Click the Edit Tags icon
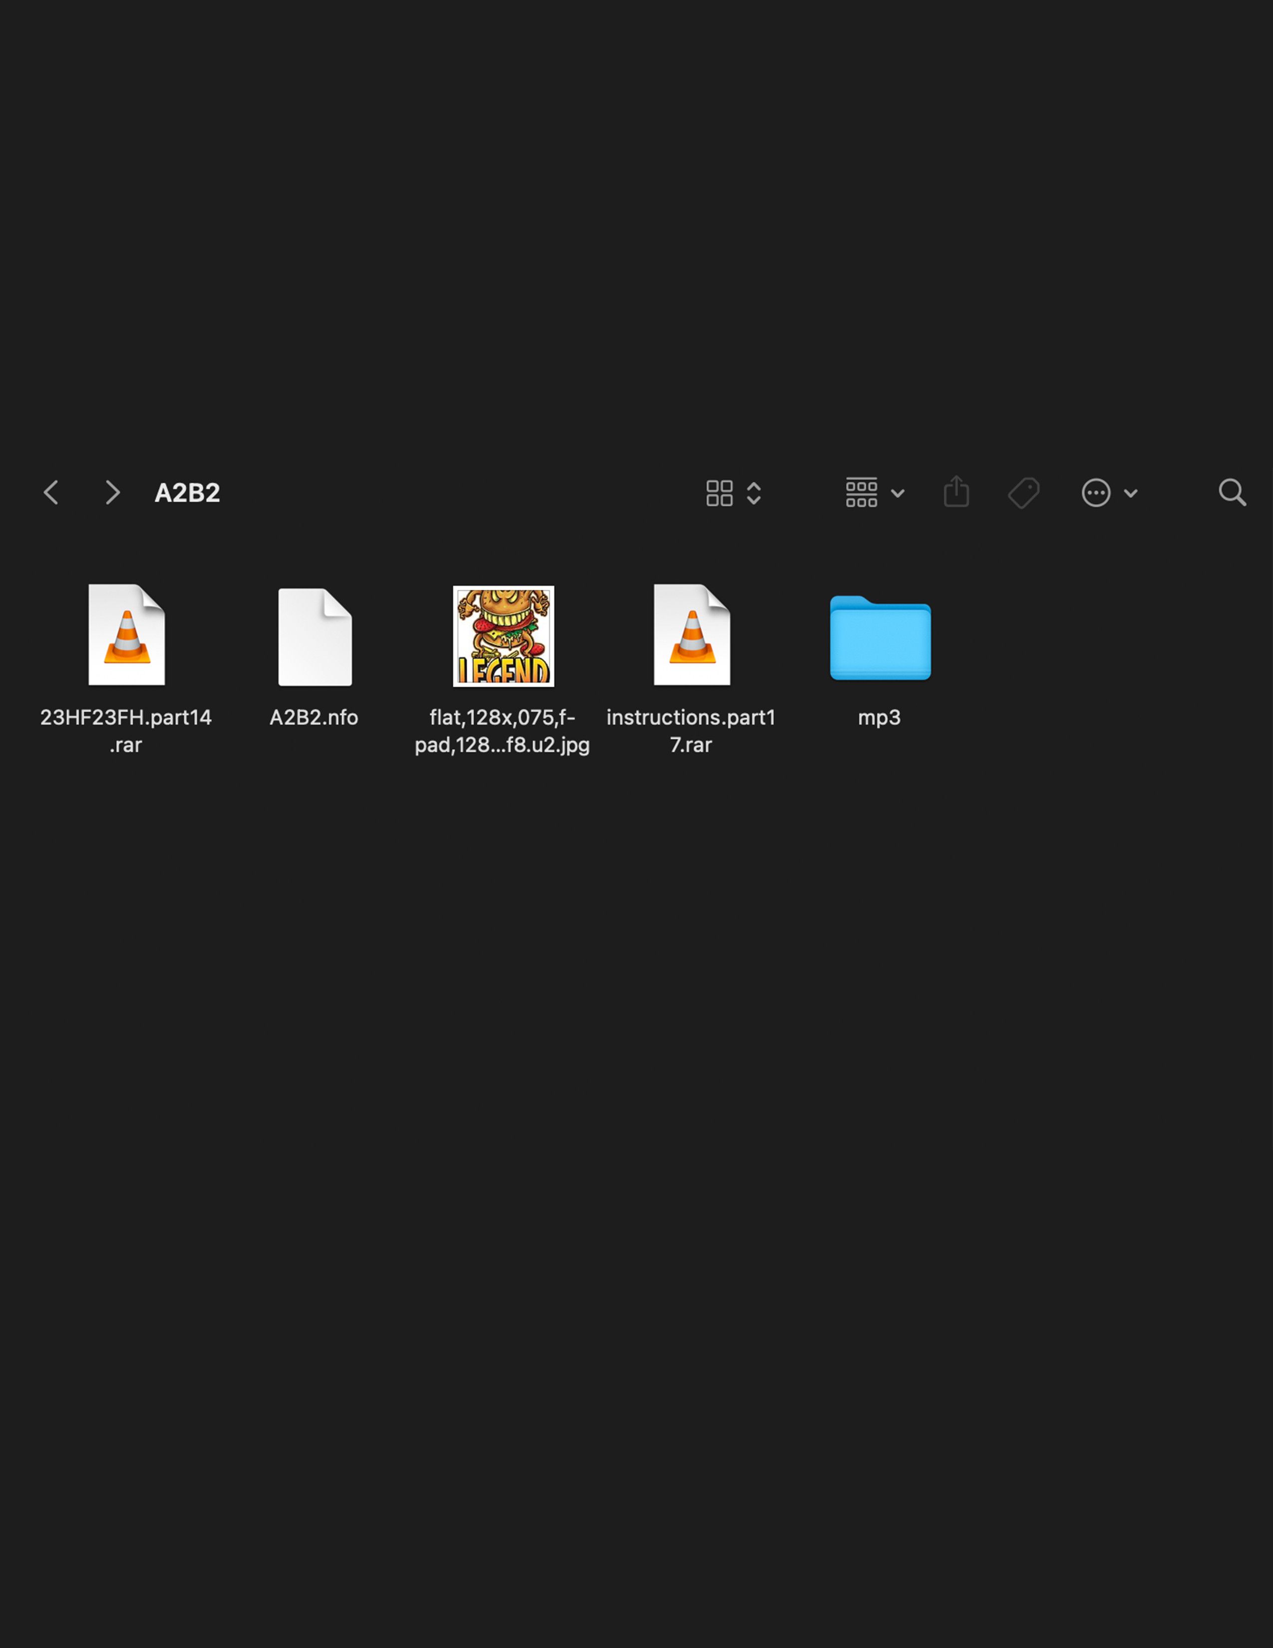The height and width of the screenshot is (1648, 1273). (x=1023, y=493)
